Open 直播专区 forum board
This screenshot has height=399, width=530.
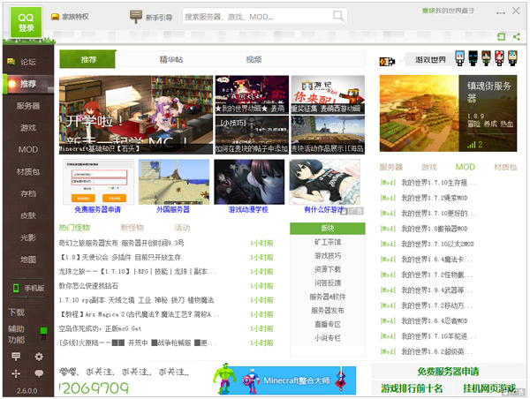(x=328, y=324)
